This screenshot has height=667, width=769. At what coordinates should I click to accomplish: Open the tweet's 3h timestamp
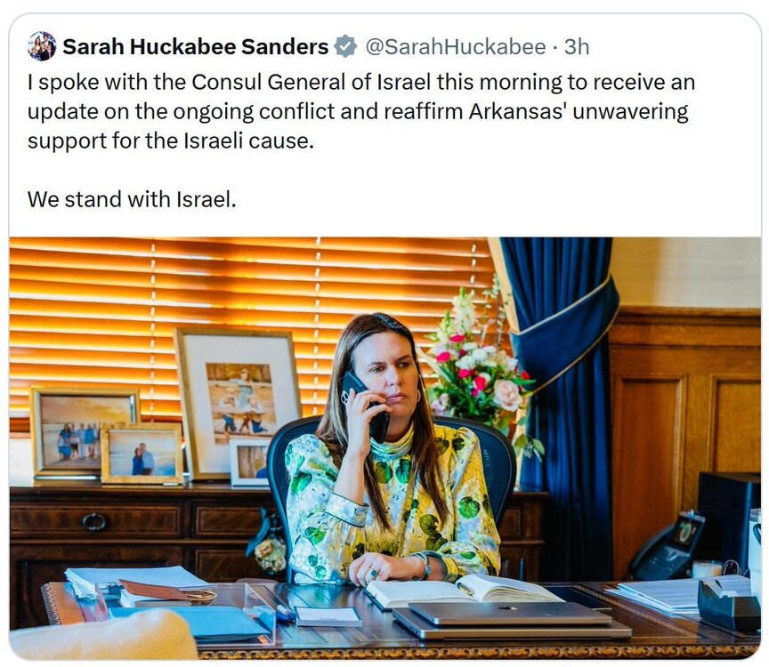coord(577,47)
